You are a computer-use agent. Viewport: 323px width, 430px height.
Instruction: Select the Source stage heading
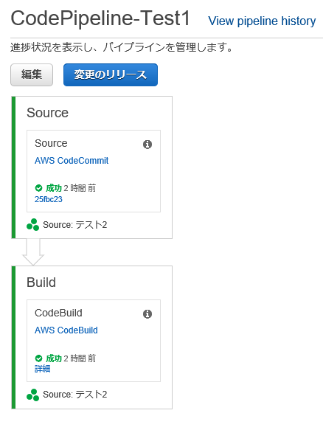point(47,113)
